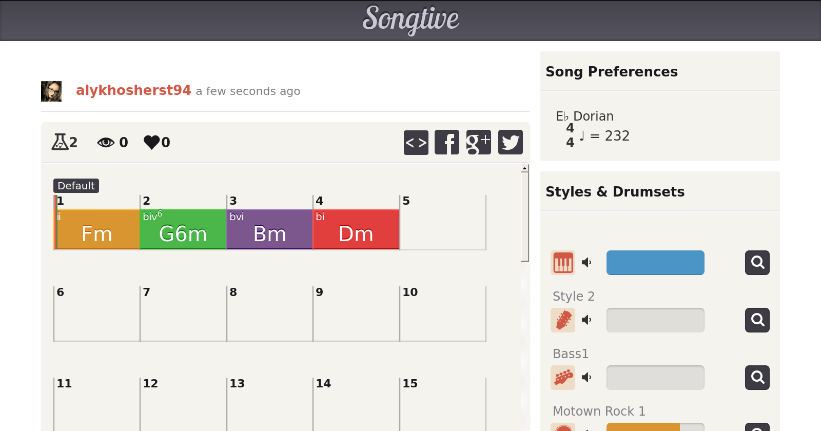821x431 pixels.
Task: Select the Bass1 bass guitar icon
Action: point(563,378)
